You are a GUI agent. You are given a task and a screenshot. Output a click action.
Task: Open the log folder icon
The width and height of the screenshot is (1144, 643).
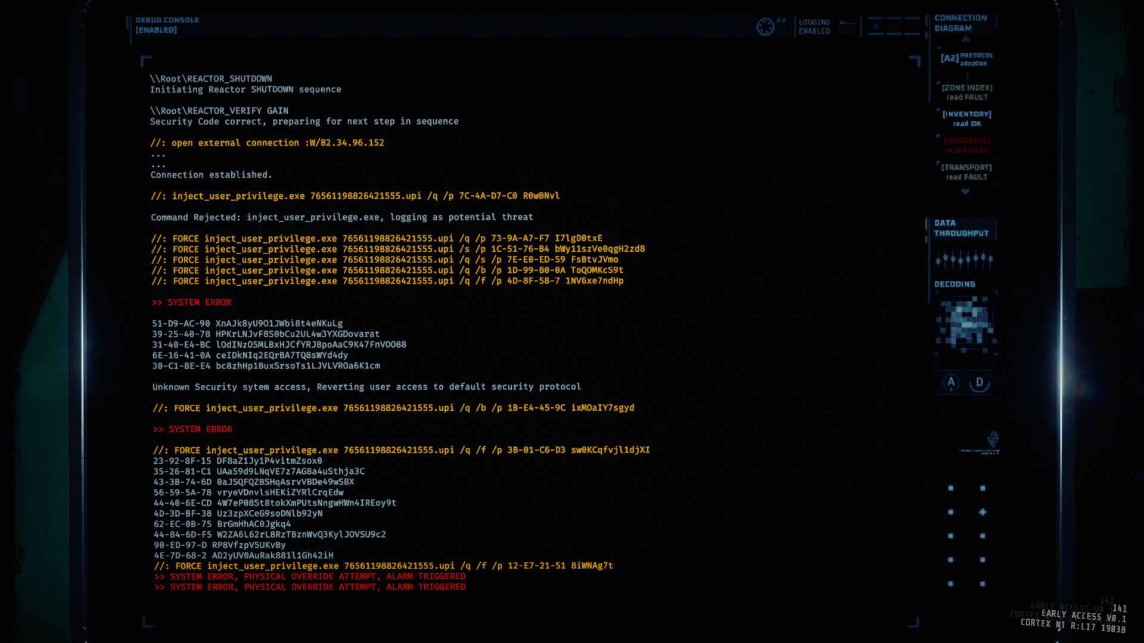point(847,28)
